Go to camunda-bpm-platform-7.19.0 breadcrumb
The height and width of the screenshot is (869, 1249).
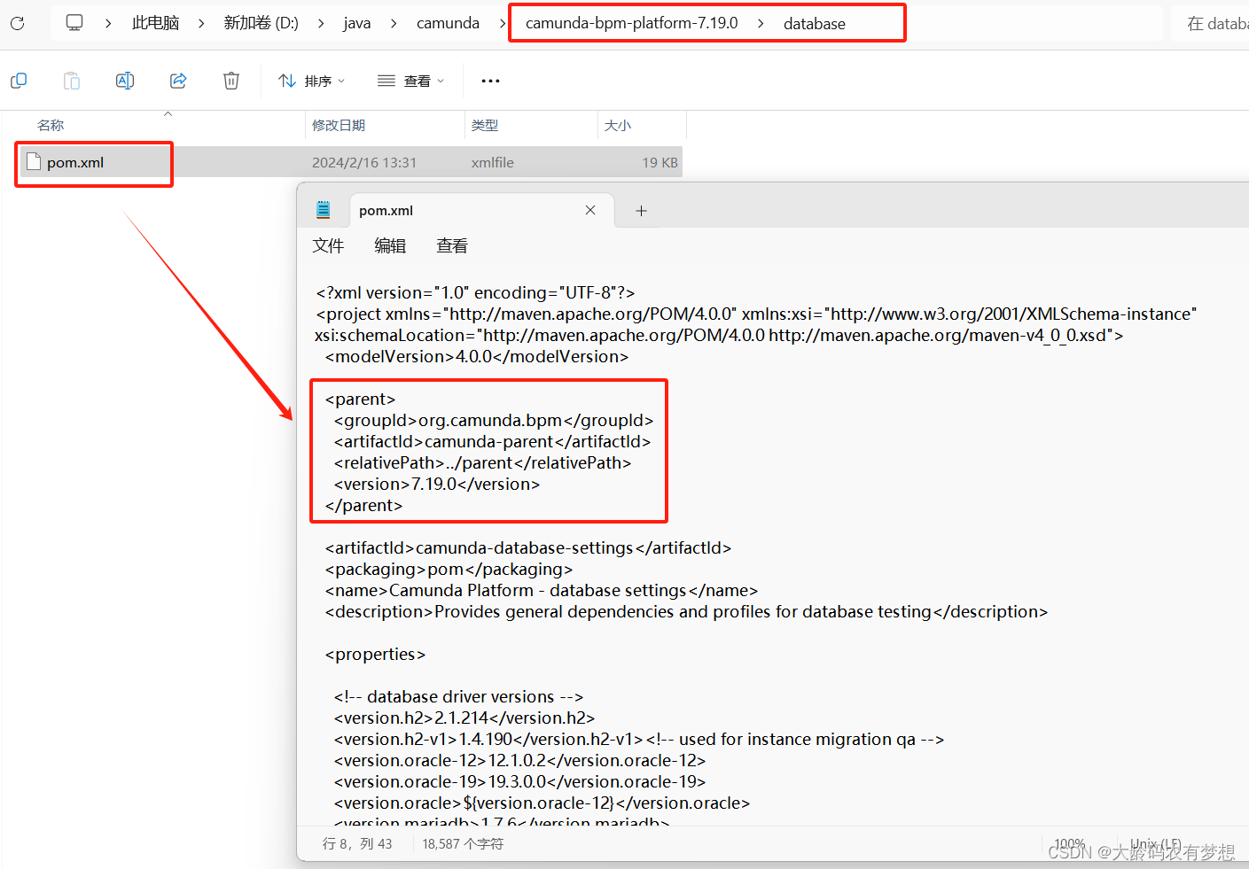[631, 23]
